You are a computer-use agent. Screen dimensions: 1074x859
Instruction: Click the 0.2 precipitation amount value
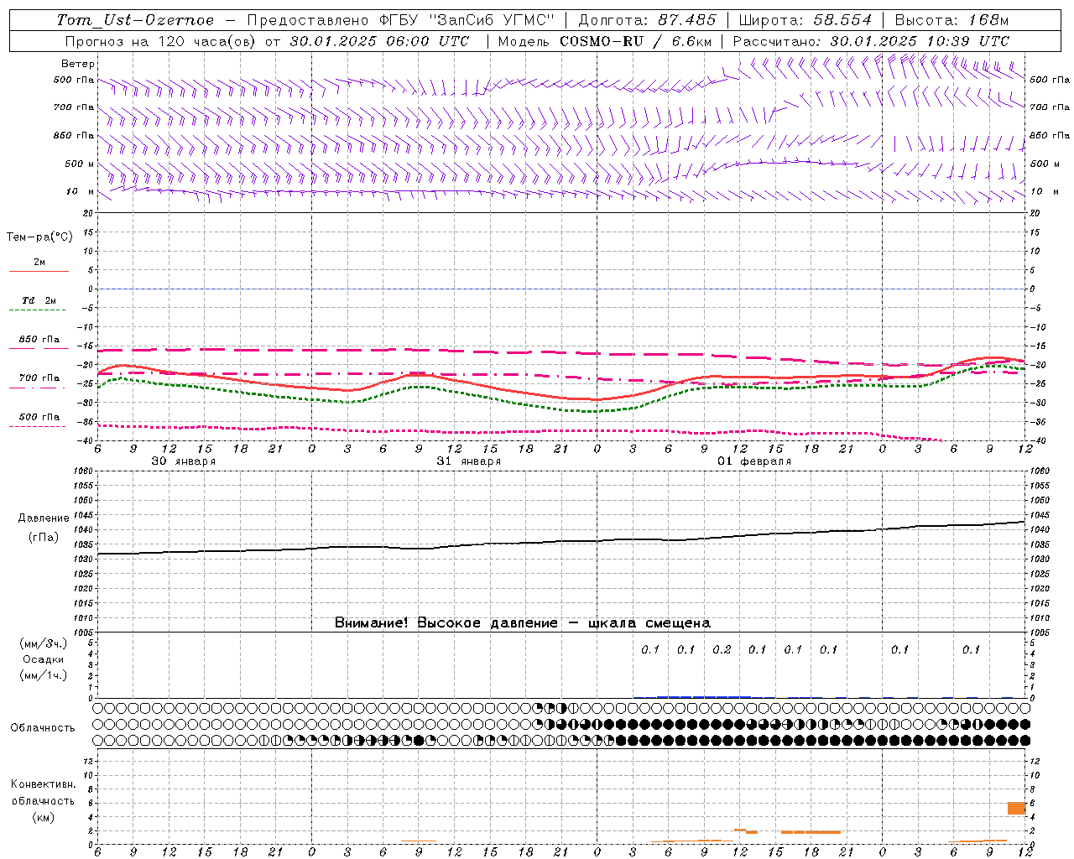pos(722,649)
